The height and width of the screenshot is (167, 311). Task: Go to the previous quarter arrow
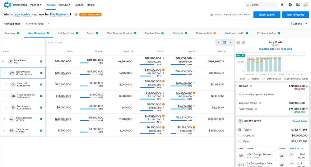tap(218, 42)
